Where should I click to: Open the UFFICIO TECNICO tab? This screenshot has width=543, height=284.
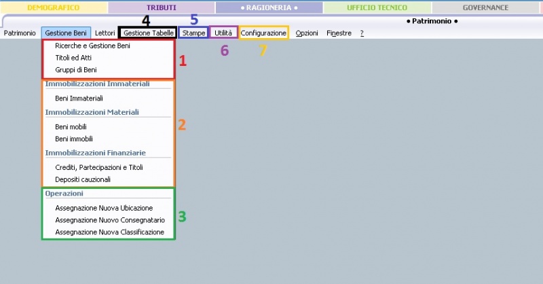pyautogui.click(x=377, y=7)
